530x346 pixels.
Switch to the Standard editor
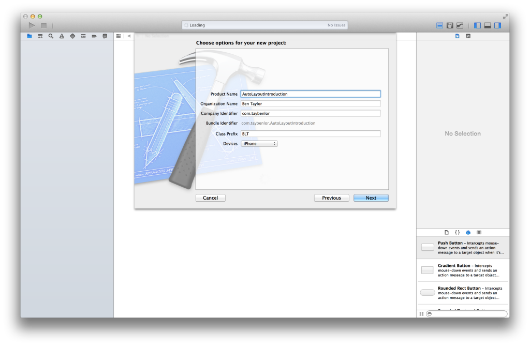point(440,25)
